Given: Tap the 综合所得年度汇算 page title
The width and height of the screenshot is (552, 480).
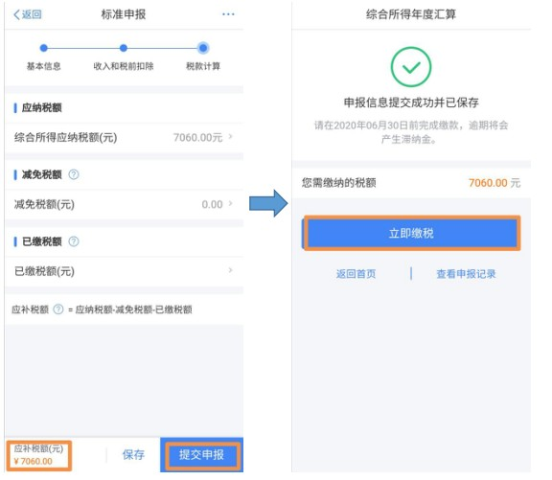Looking at the screenshot, I should [411, 14].
